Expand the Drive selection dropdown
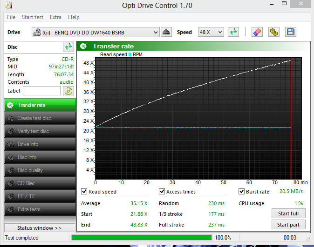 (x=96, y=32)
